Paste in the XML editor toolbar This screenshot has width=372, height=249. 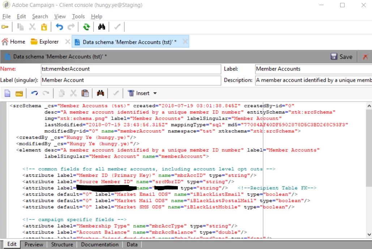[85, 93]
